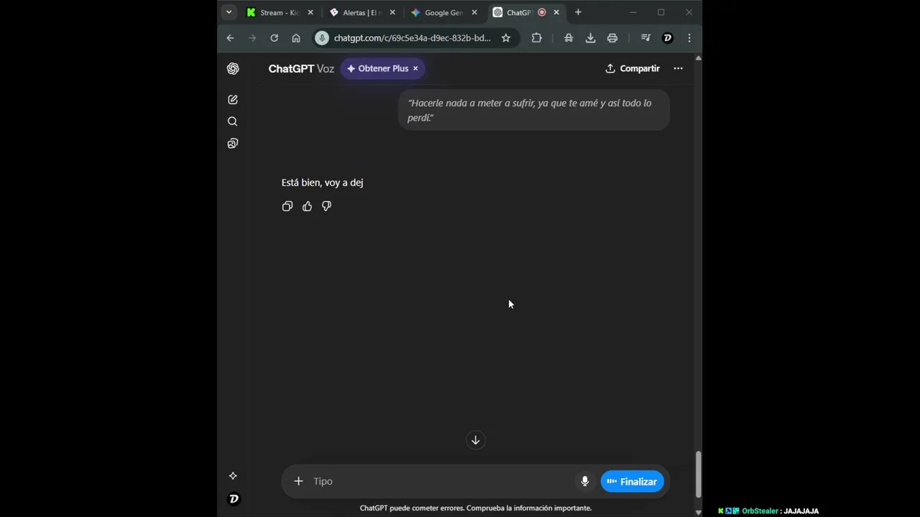920x517 pixels.
Task: Dismiss the Obtener Plus badge
Action: pyautogui.click(x=415, y=68)
